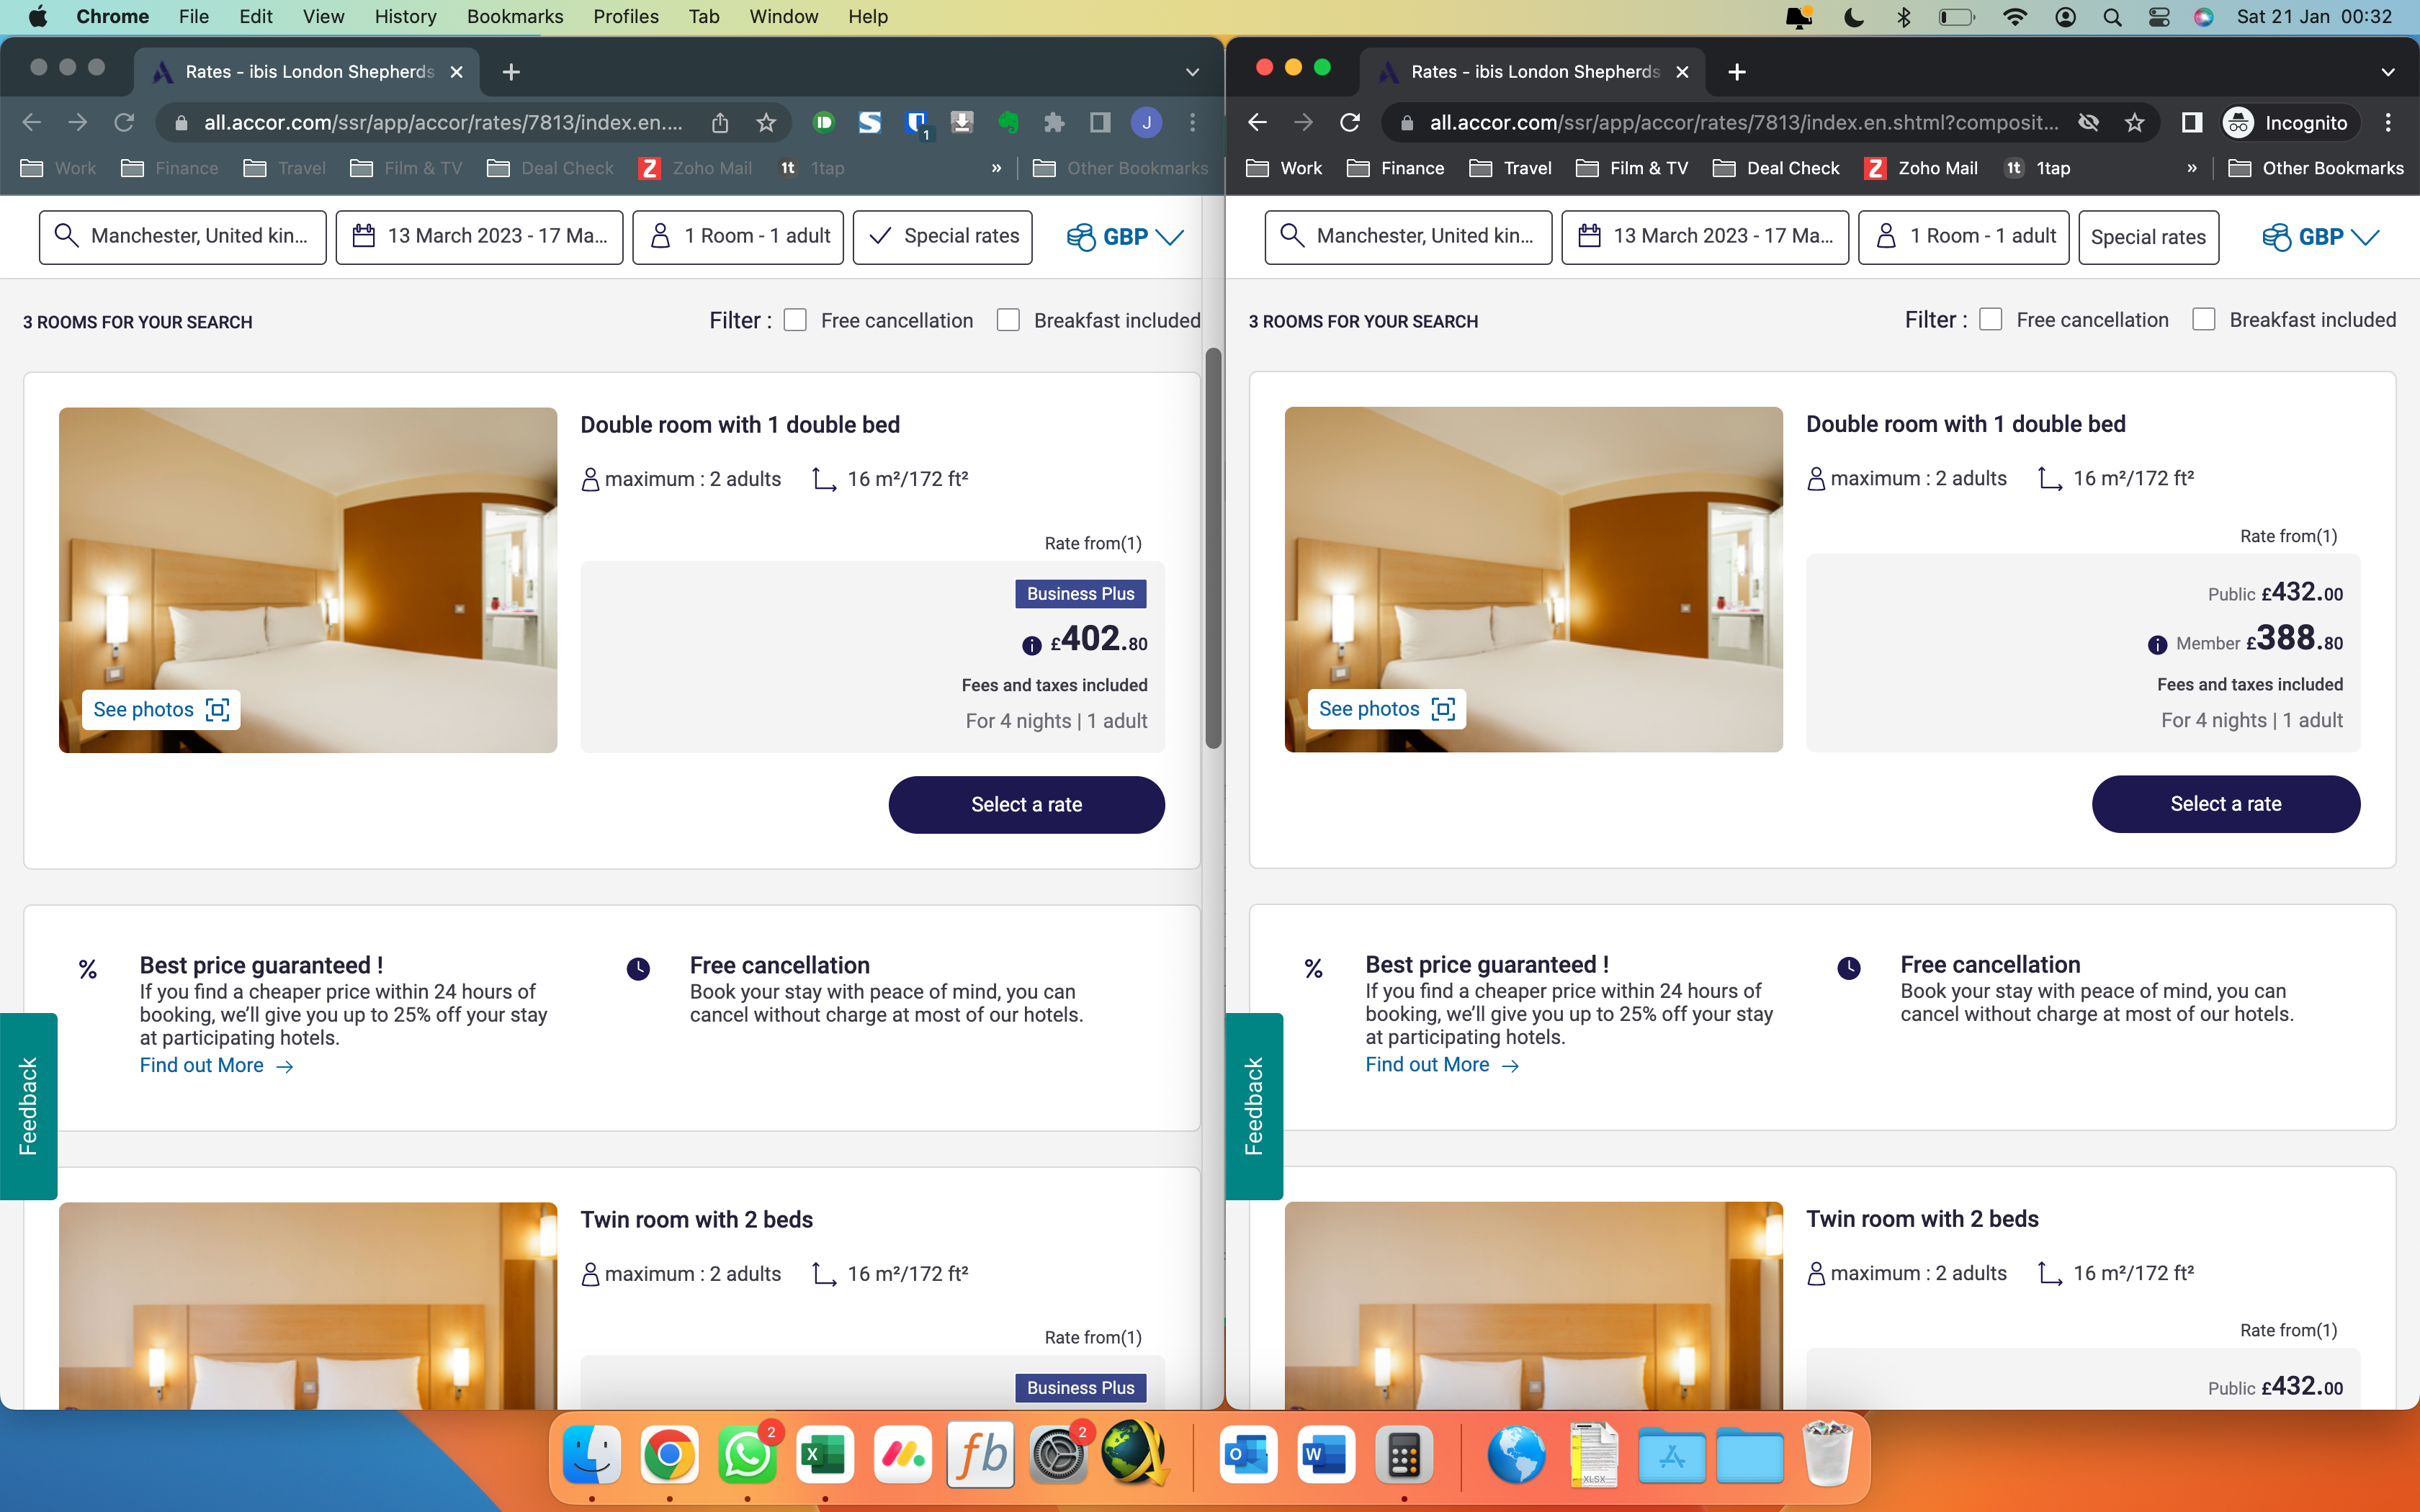Click destination field Manchester in left window

tap(183, 236)
